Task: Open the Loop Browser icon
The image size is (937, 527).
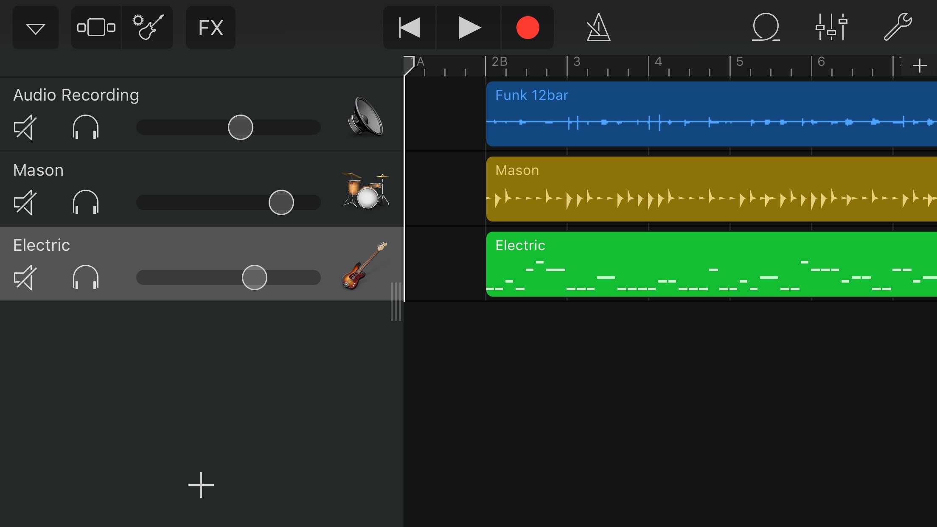Action: (766, 28)
